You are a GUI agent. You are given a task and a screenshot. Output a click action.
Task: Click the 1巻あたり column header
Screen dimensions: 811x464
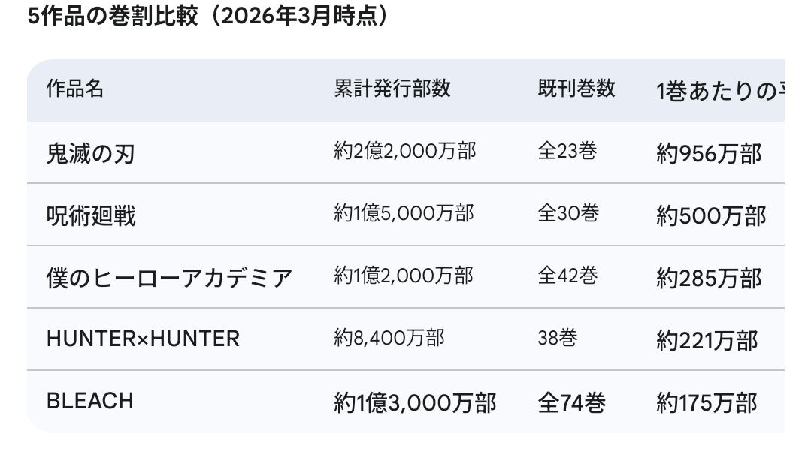pos(719,92)
